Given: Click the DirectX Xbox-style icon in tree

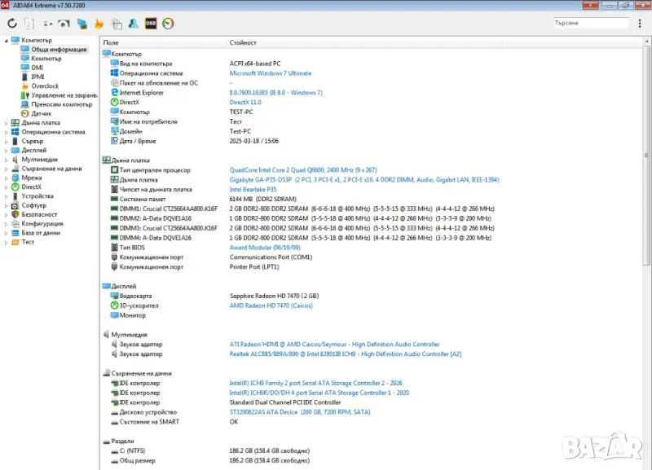Looking at the screenshot, I should [15, 187].
